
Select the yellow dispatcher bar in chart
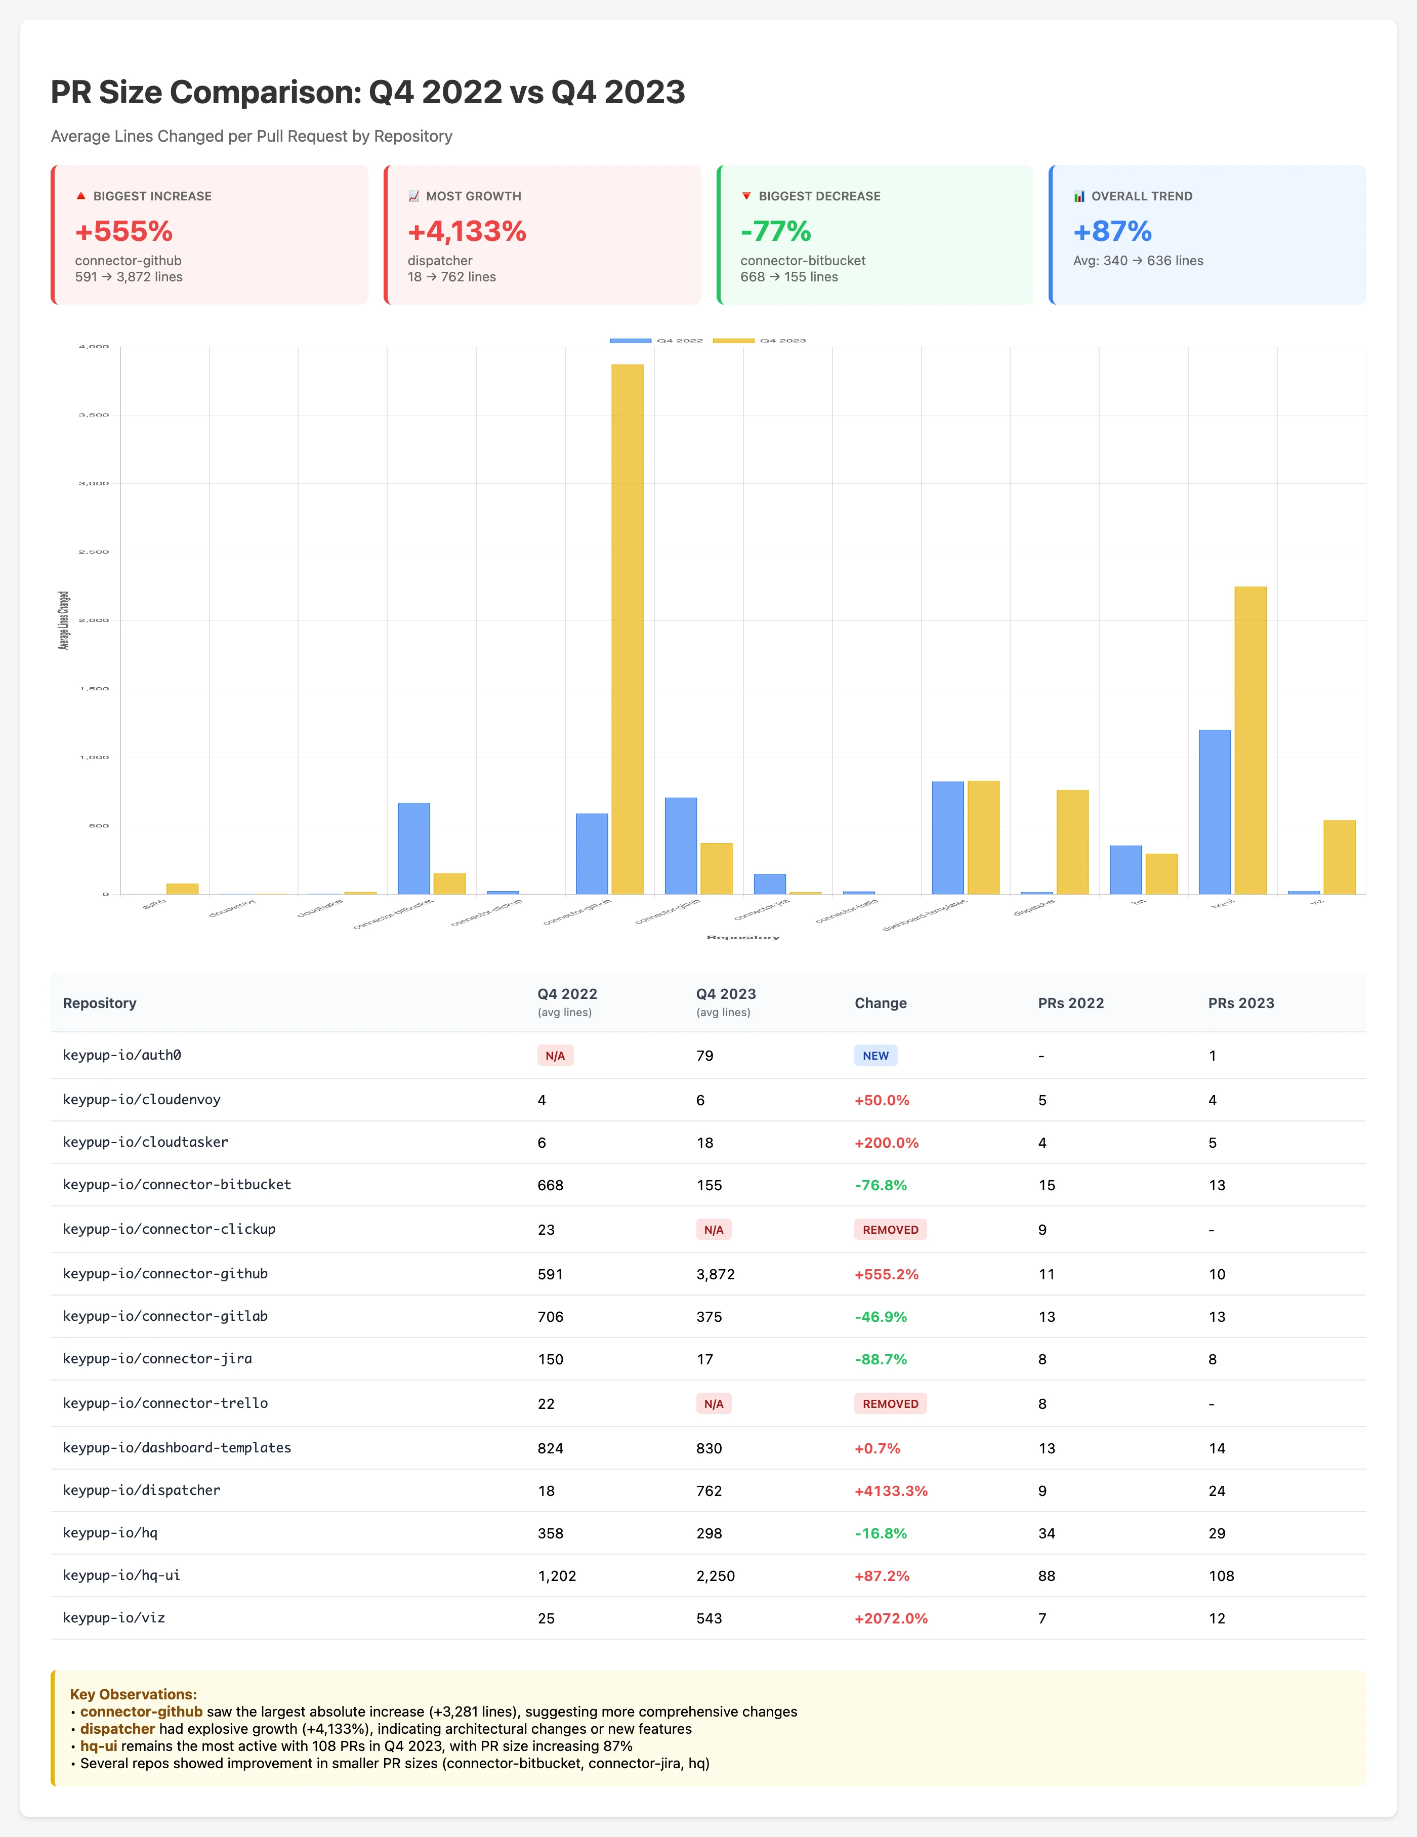click(1072, 842)
